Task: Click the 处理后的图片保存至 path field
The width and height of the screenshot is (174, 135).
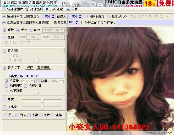Action: (145, 22)
